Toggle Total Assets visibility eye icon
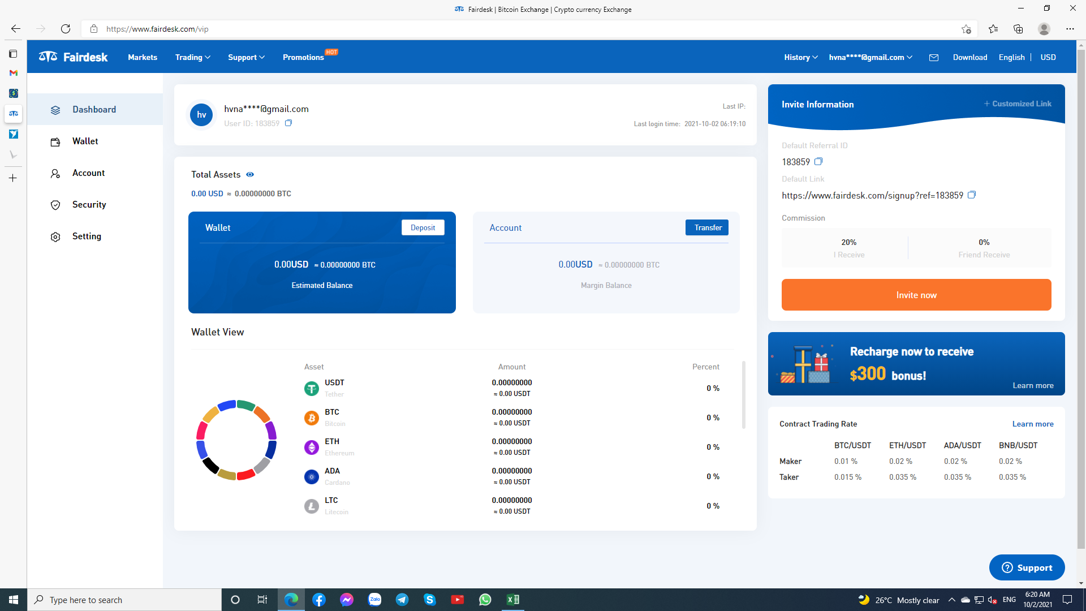 [250, 175]
